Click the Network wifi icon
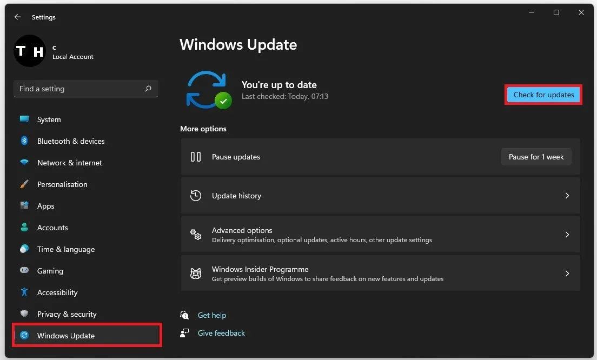This screenshot has height=360, width=597. click(x=24, y=163)
